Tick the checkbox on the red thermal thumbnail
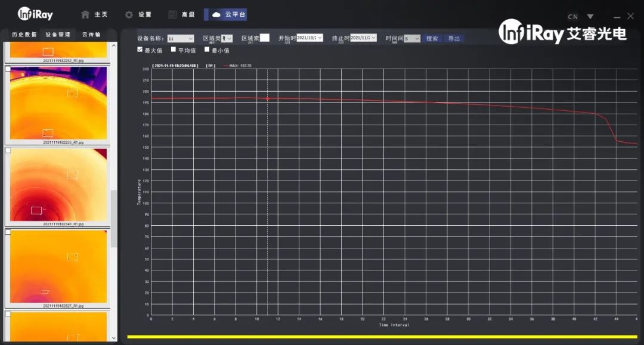Image resolution: width=644 pixels, height=345 pixels. click(x=8, y=151)
